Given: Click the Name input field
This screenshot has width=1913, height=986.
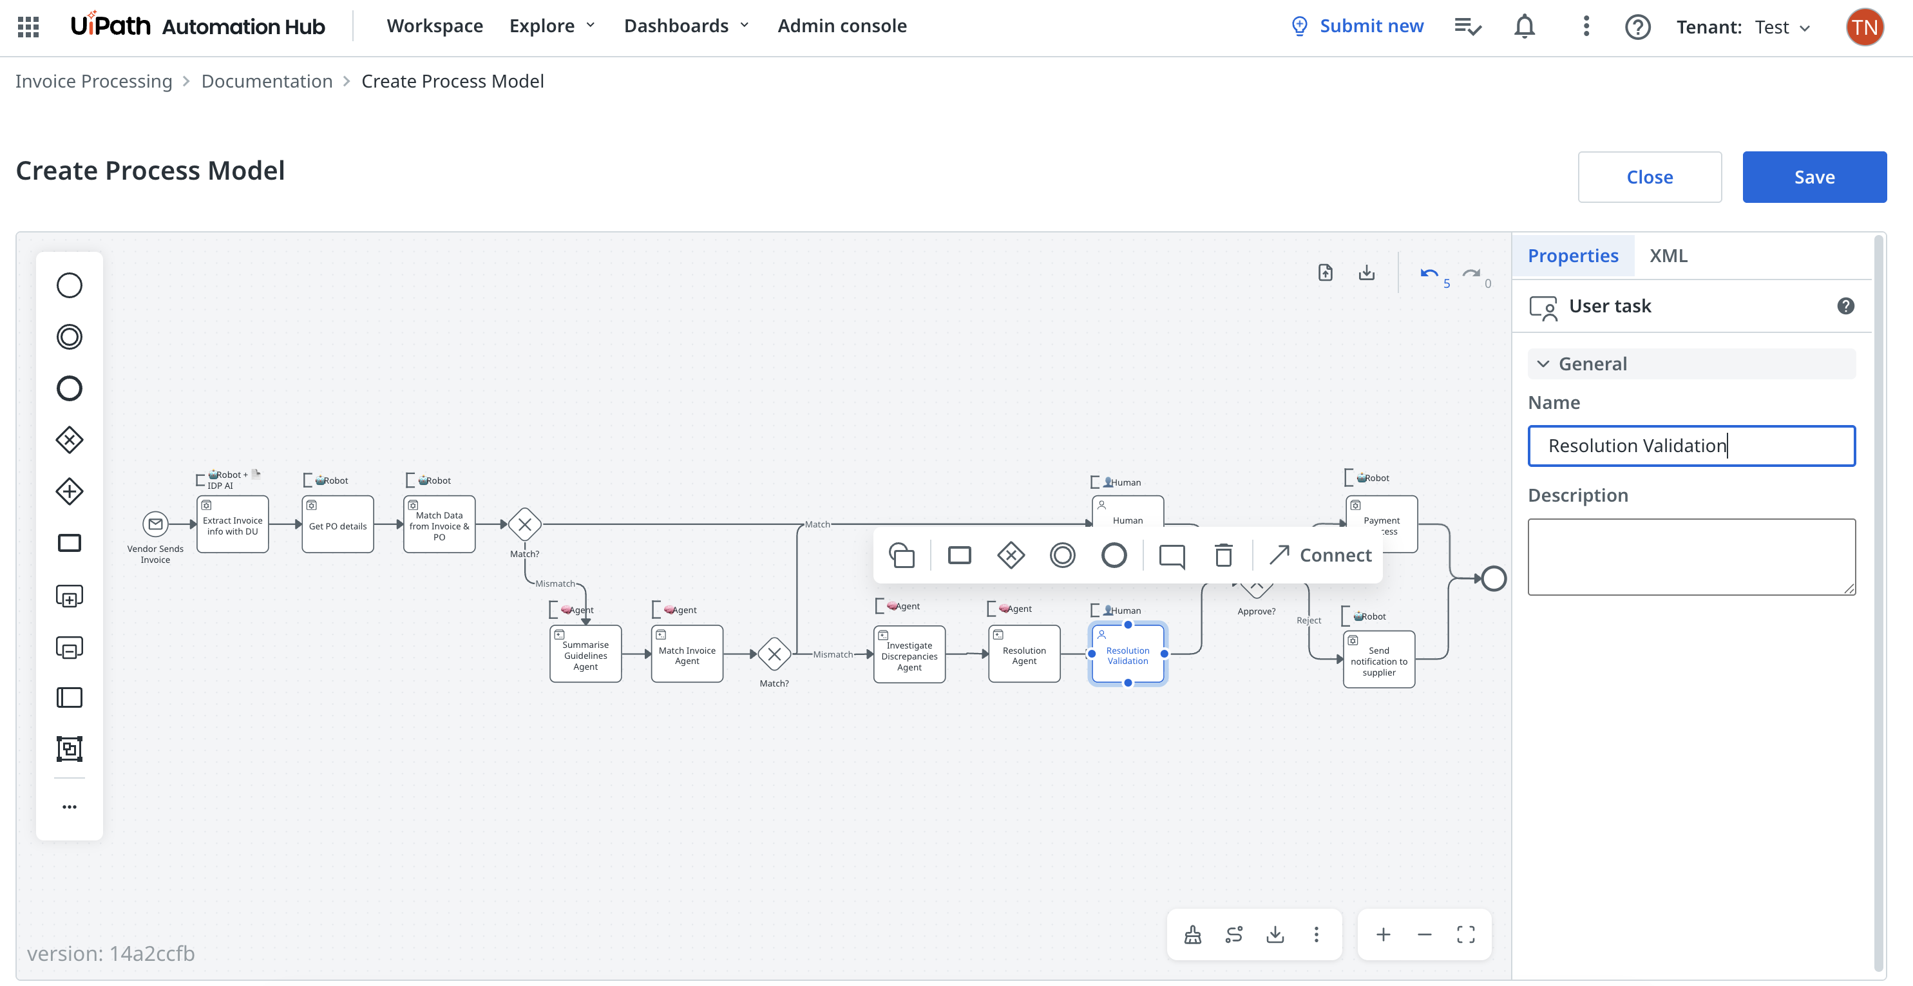Looking at the screenshot, I should (x=1691, y=446).
